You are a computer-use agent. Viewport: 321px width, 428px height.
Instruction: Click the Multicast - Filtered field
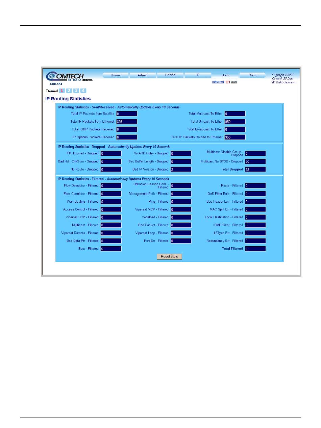[x=111, y=225]
